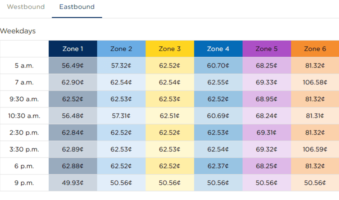Screen dimensions: 339x200
Task: Click the Zone 1 column header
Action: (73, 49)
